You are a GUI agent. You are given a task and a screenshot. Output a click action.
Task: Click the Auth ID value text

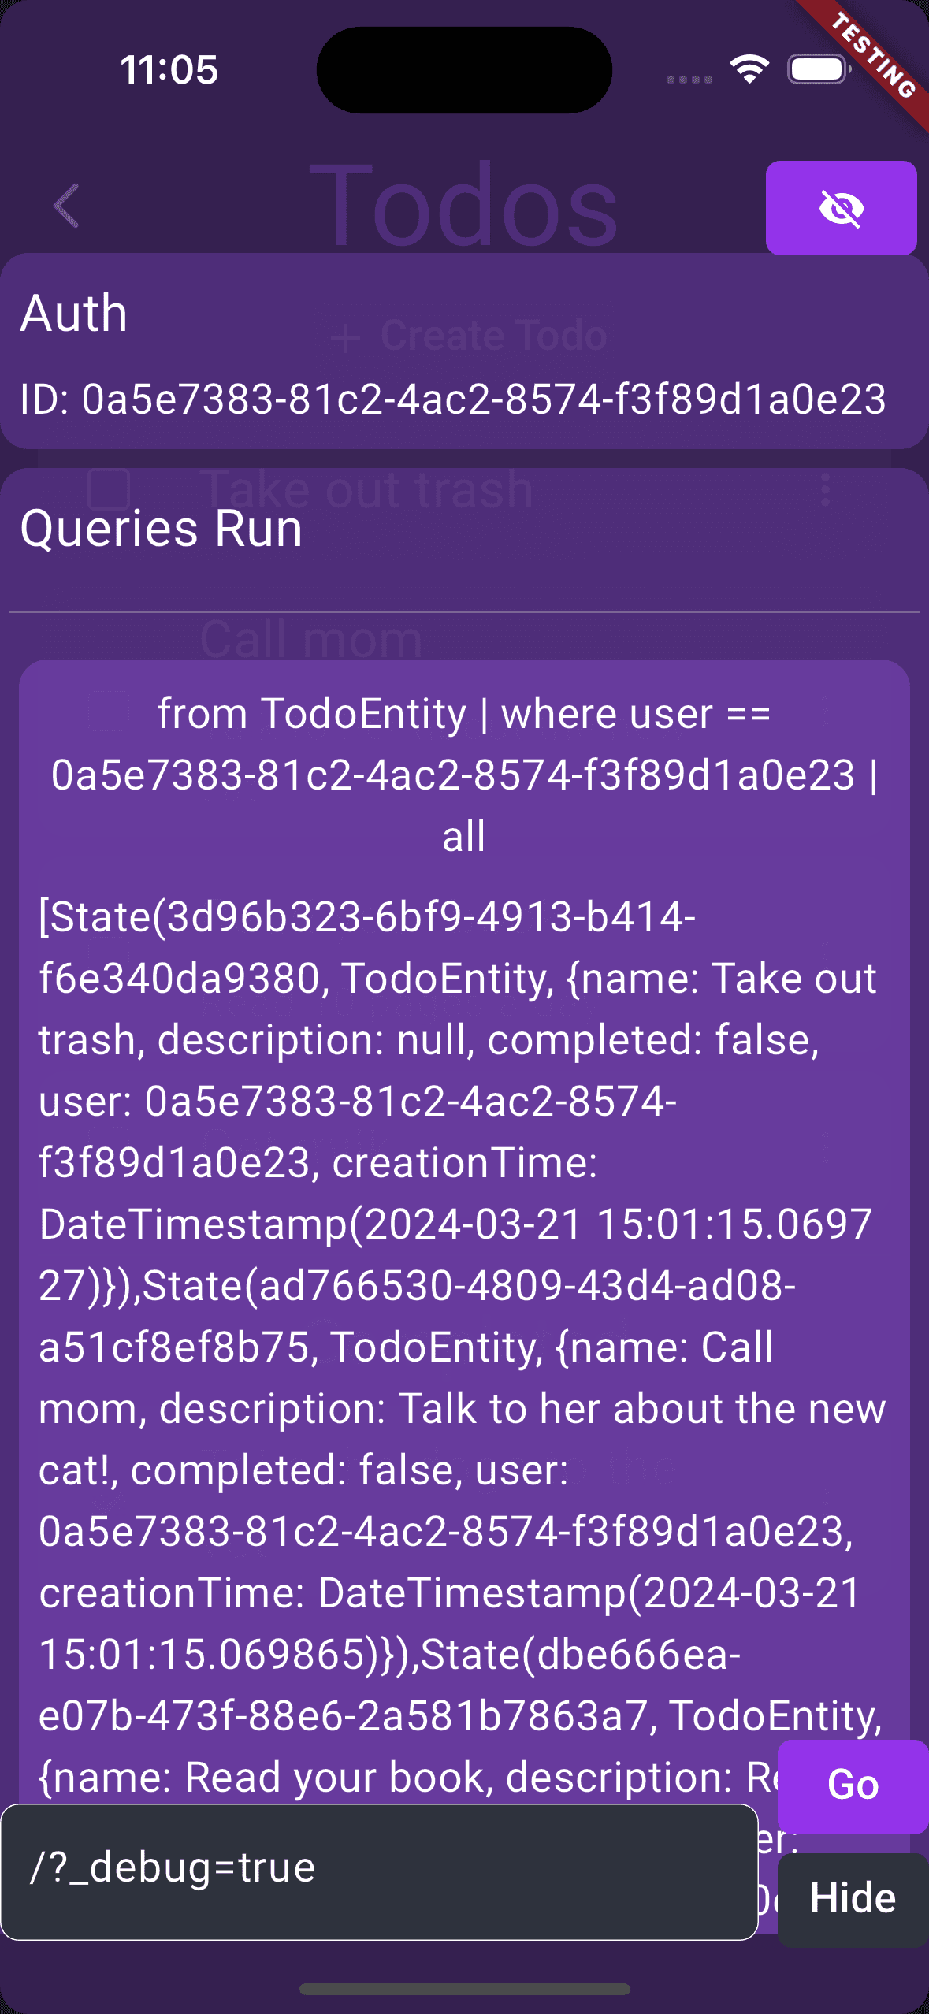click(453, 399)
